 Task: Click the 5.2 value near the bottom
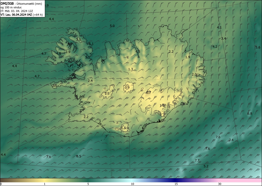[206, 166]
